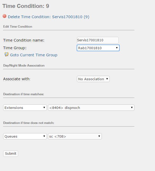
Task: Click the Submit button
Action: click(x=11, y=154)
